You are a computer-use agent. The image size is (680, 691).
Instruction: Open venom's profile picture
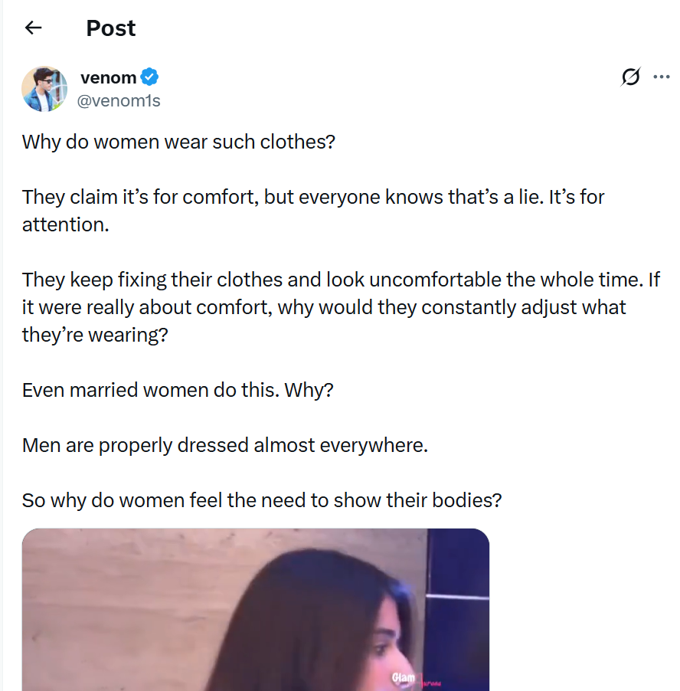click(44, 89)
